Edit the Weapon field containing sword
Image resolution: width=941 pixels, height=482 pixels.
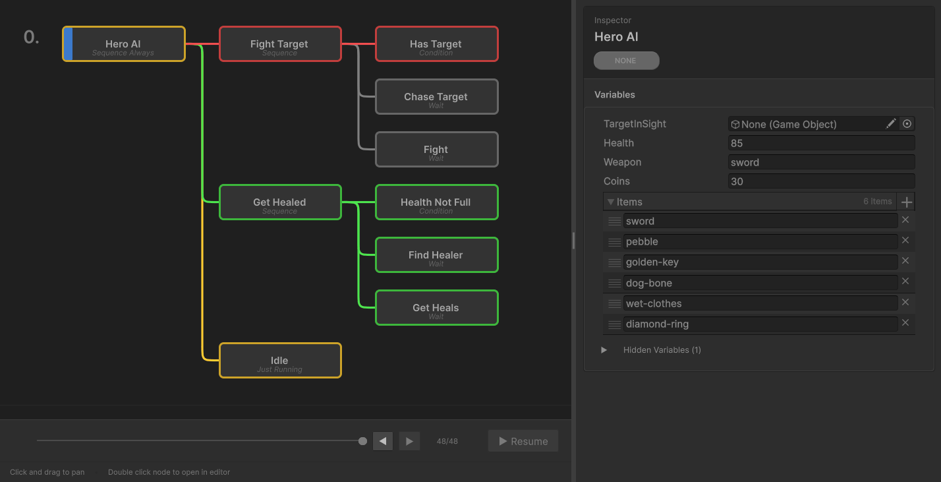820,162
